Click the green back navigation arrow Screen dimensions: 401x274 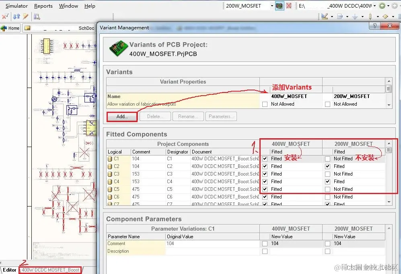382,6
